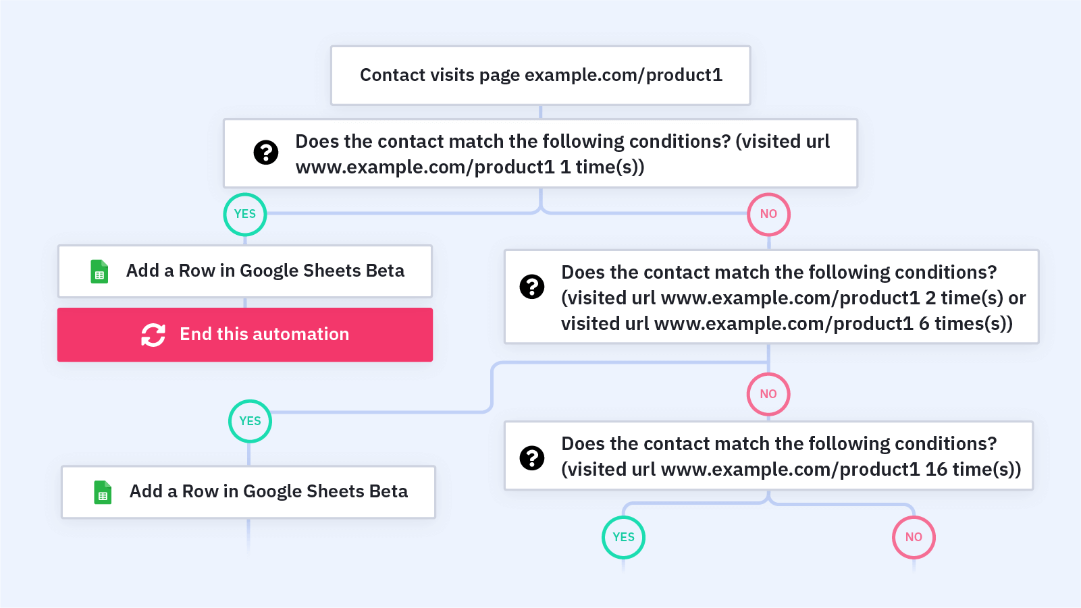
Task: Open the lower 'Add a Row in Google Sheets Beta' action
Action: tap(248, 492)
